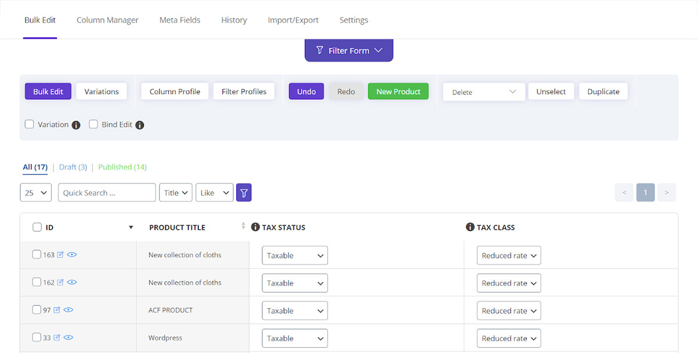The width and height of the screenshot is (698, 353).
Task: Create a New Product
Action: (x=398, y=91)
